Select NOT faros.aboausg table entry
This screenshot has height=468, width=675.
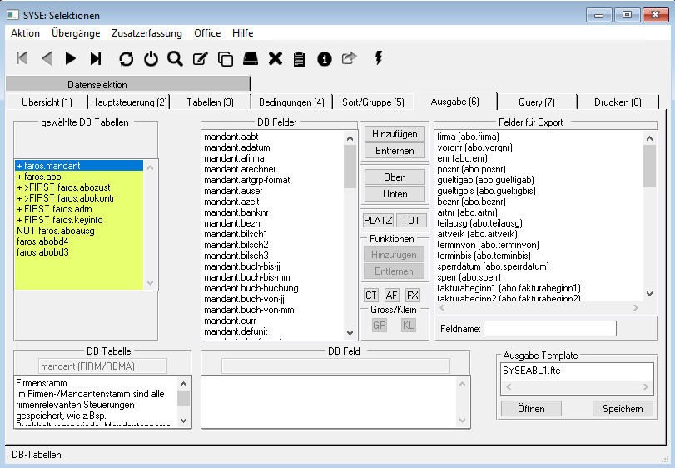79,231
